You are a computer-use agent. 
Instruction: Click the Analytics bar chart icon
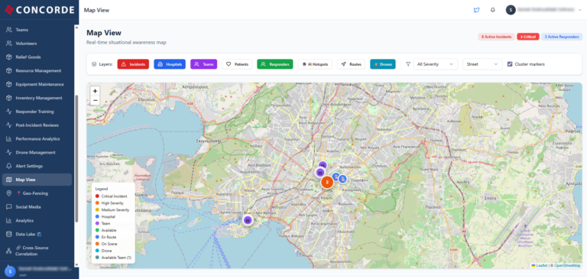click(9, 221)
